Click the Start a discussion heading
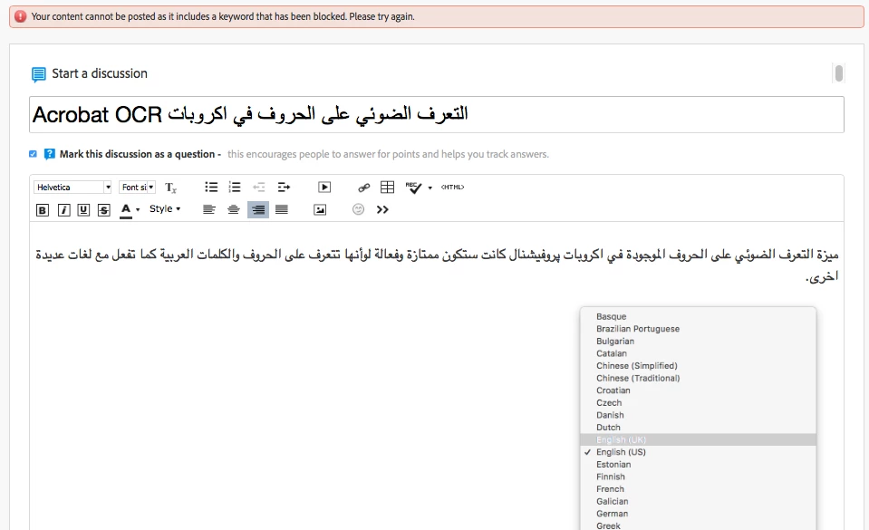 point(100,73)
